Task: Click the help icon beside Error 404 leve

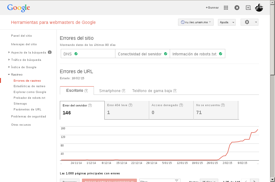Action: pos(130,105)
